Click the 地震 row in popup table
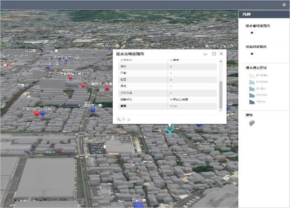290x208 pixels. tap(168, 80)
